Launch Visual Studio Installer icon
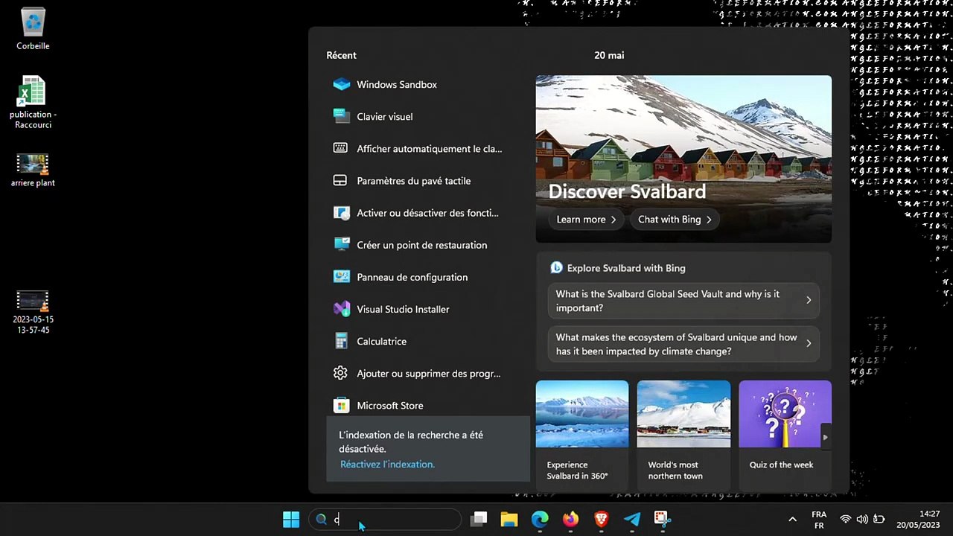This screenshot has height=536, width=953. [342, 309]
